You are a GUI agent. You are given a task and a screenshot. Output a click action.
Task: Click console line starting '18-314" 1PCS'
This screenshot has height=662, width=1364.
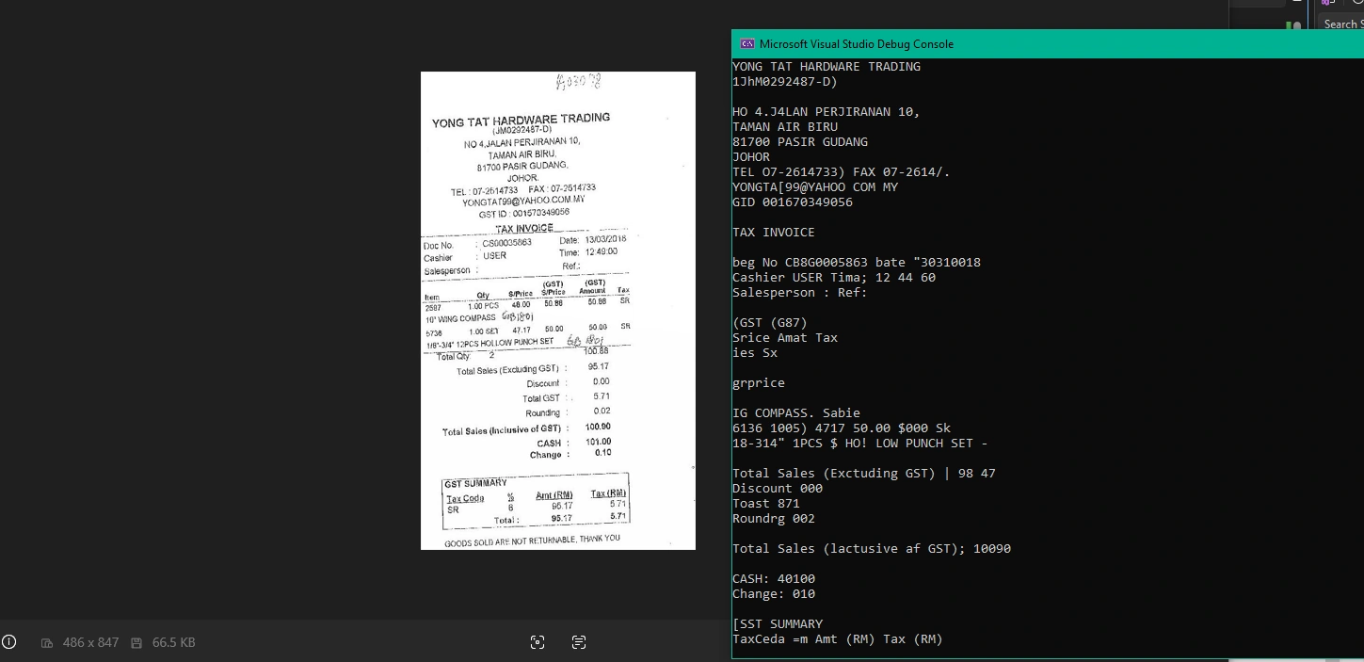(x=860, y=444)
